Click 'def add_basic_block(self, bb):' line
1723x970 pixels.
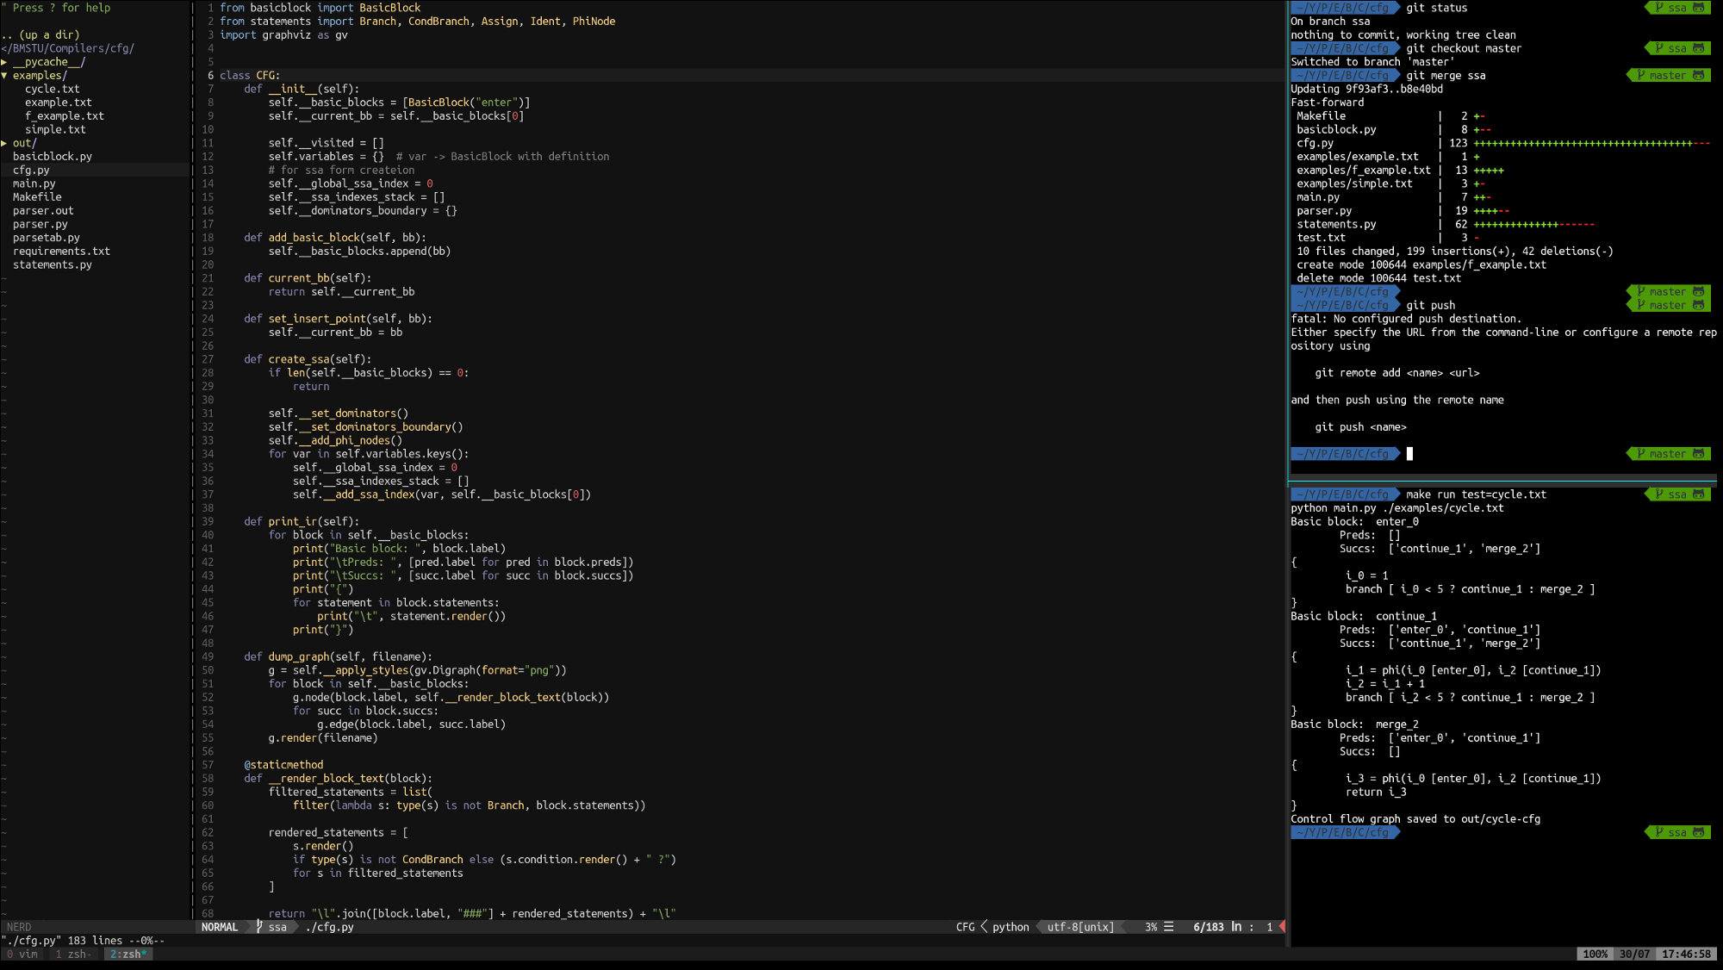[x=335, y=238]
